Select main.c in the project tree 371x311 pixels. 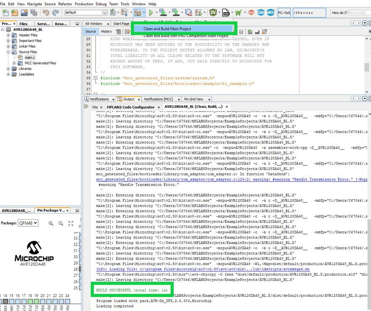tap(29, 58)
